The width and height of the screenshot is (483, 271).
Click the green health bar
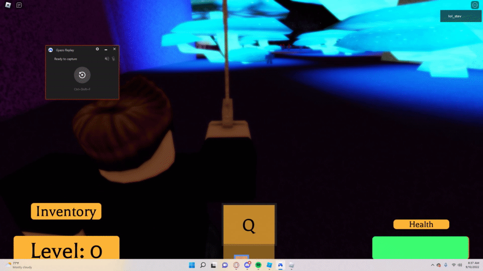click(x=421, y=248)
